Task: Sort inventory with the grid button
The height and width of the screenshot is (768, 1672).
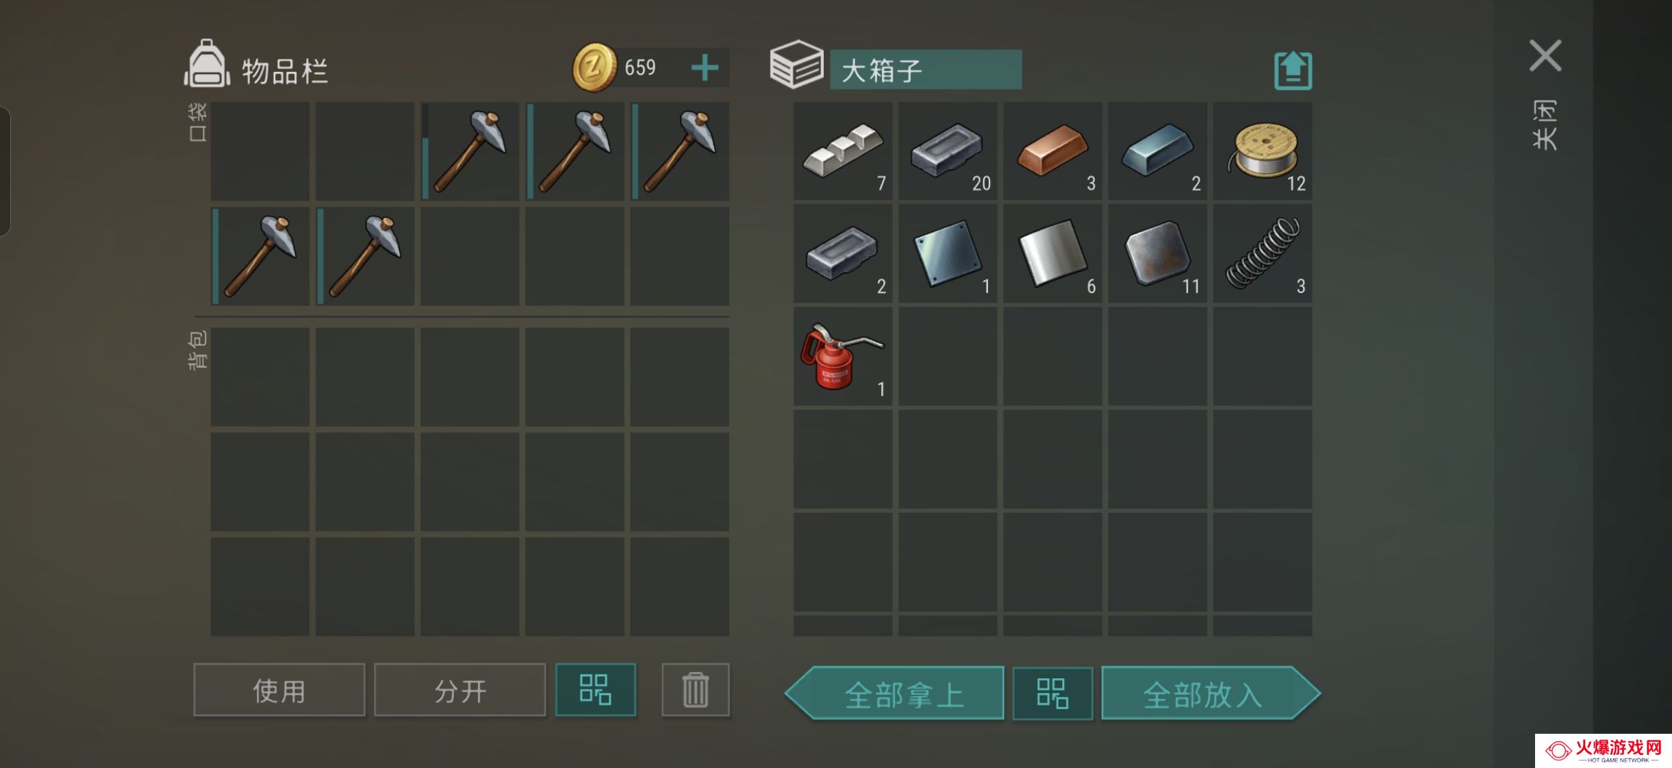Action: coord(595,689)
